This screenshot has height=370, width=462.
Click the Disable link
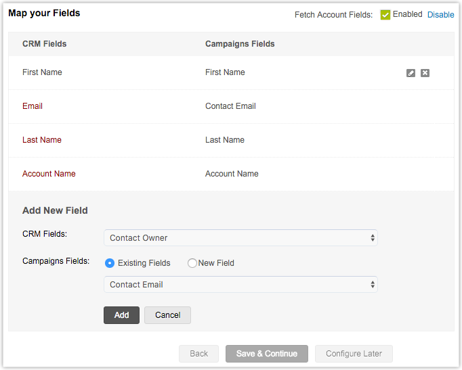click(440, 15)
